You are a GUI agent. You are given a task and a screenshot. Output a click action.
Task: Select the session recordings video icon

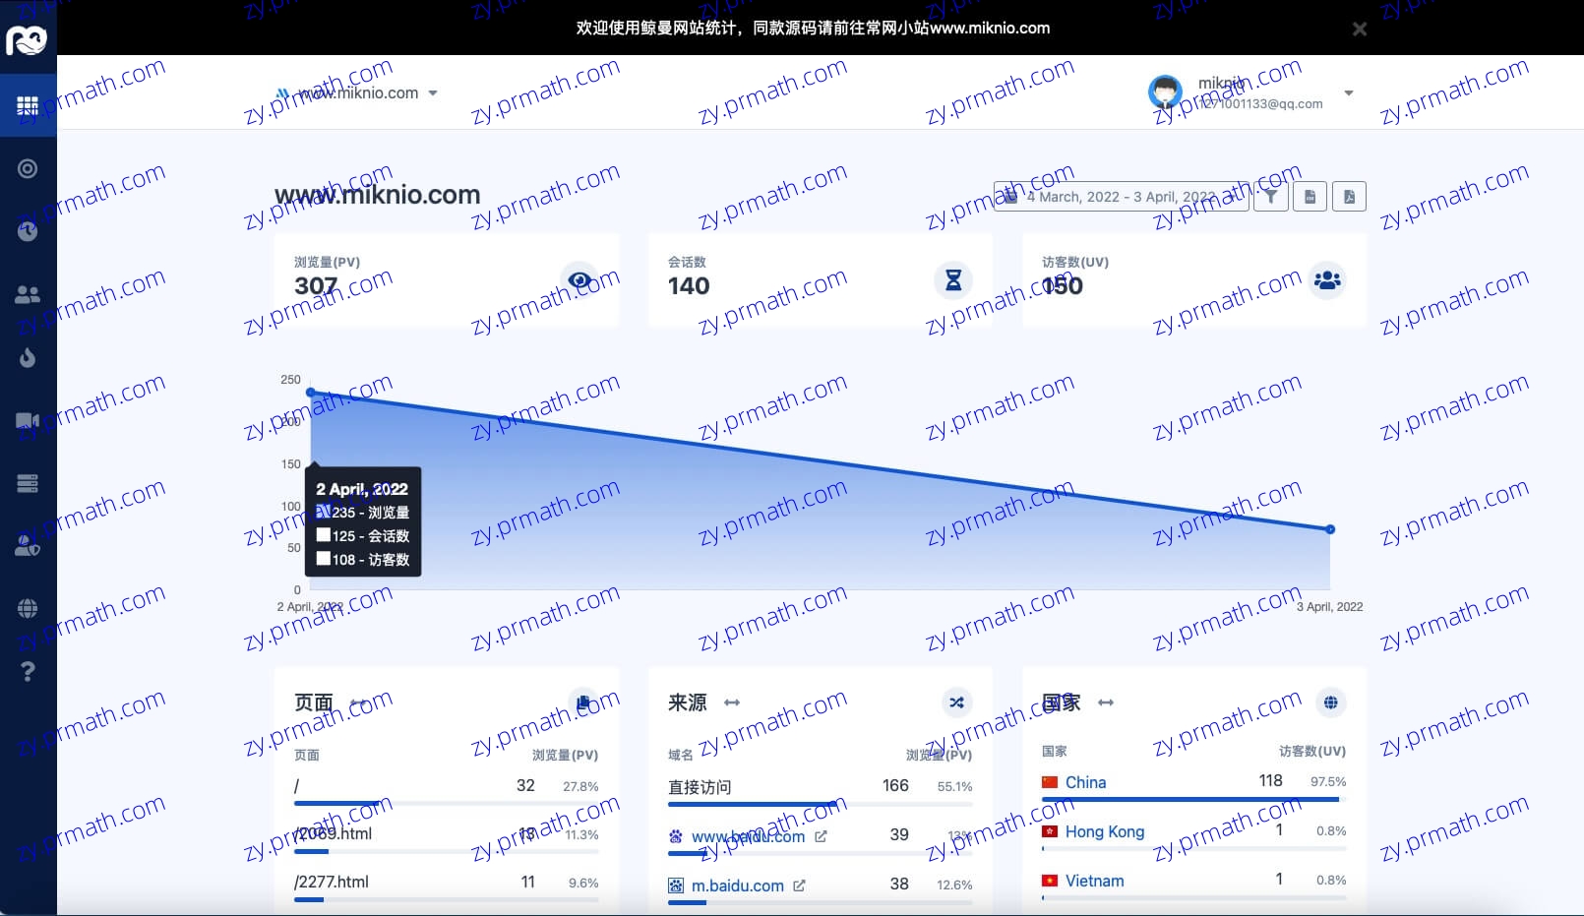pyautogui.click(x=28, y=420)
